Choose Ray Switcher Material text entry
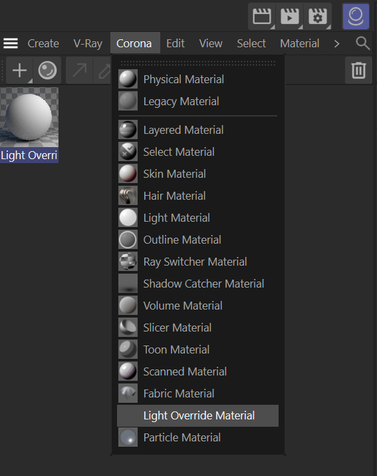 point(195,262)
